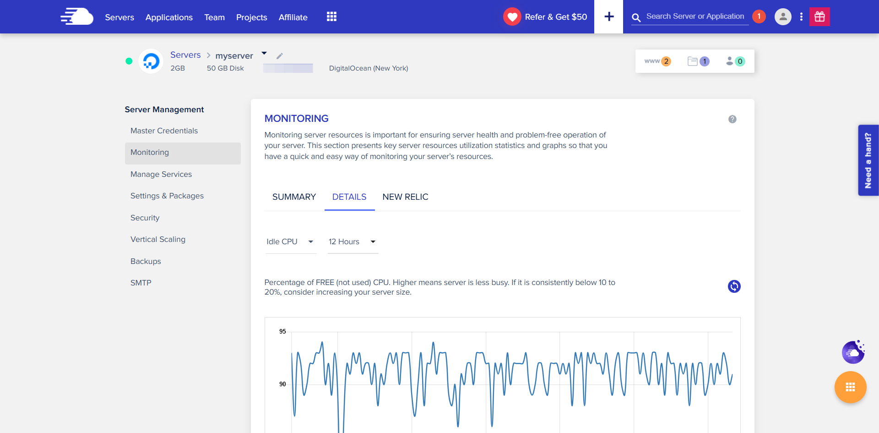Click the MONITORING heading

click(296, 119)
